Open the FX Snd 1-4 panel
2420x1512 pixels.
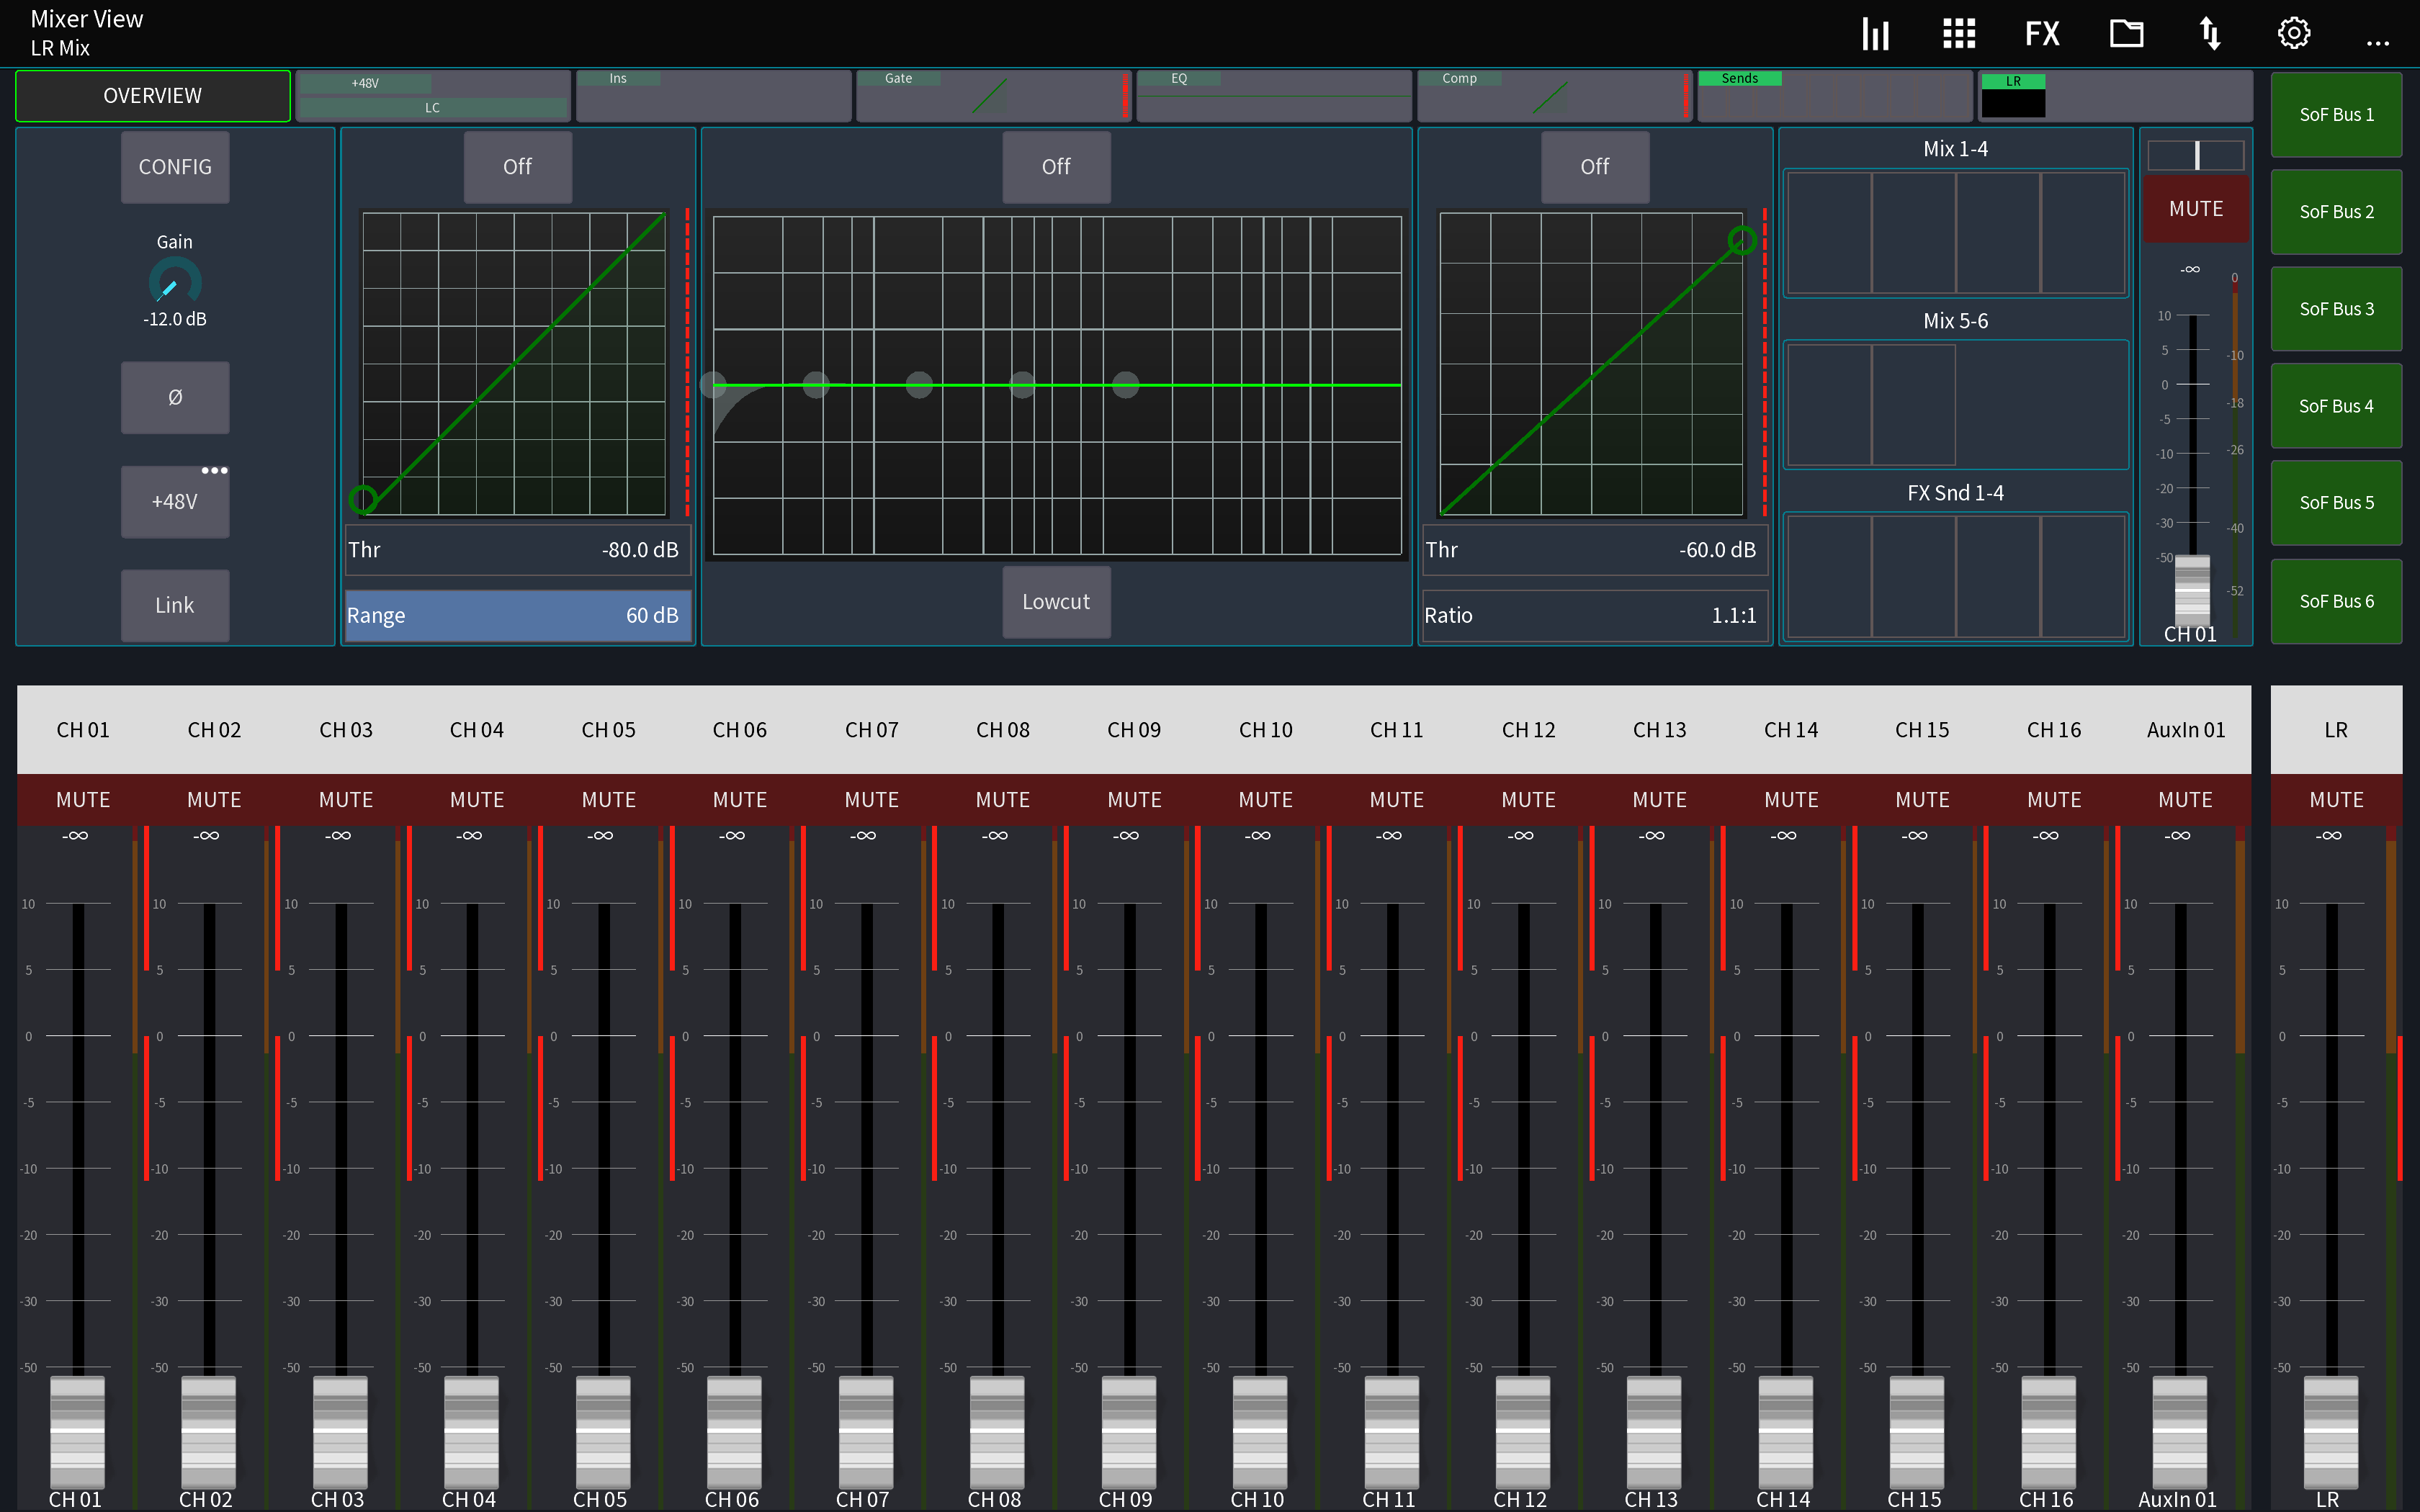pos(1955,577)
